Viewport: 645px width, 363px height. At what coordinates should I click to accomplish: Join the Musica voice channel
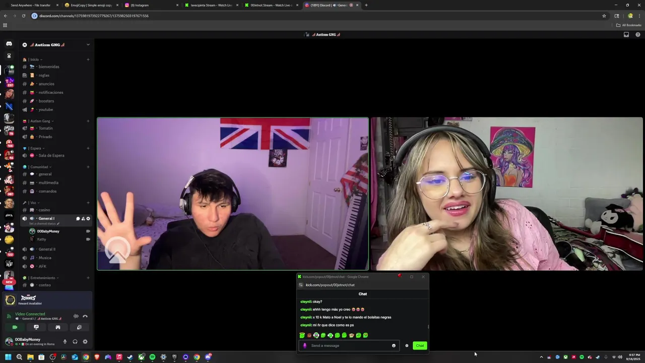pyautogui.click(x=55, y=258)
